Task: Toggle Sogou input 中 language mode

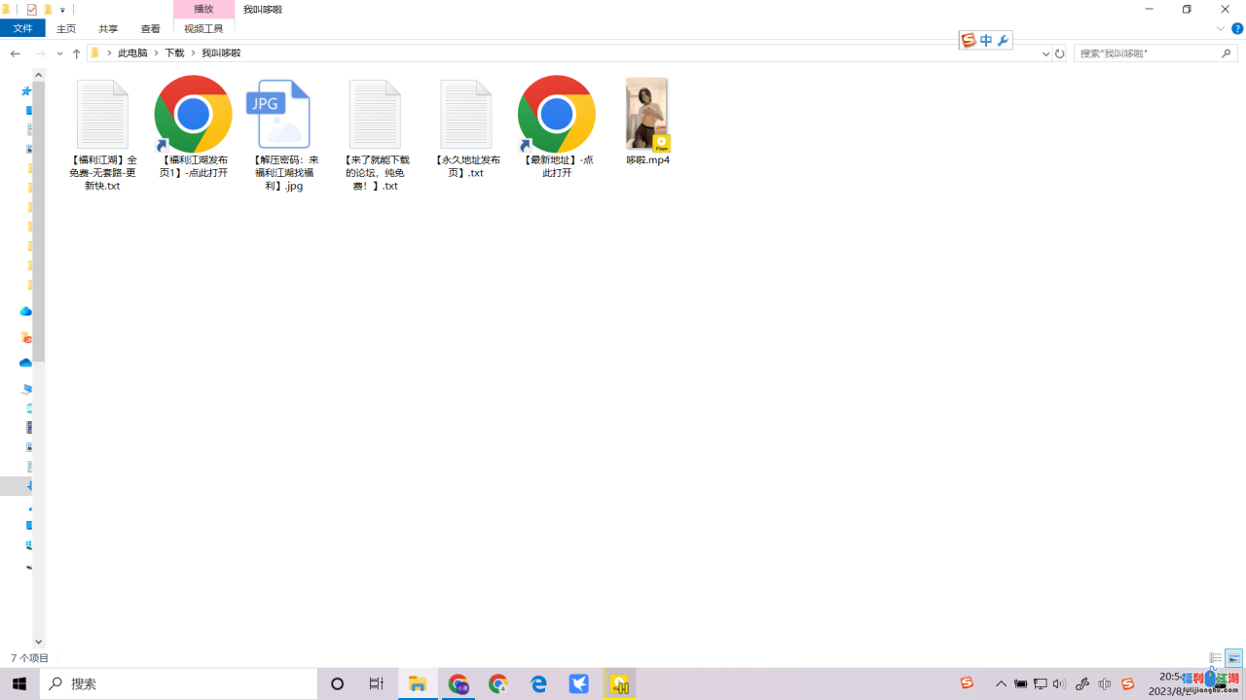Action: pos(986,40)
